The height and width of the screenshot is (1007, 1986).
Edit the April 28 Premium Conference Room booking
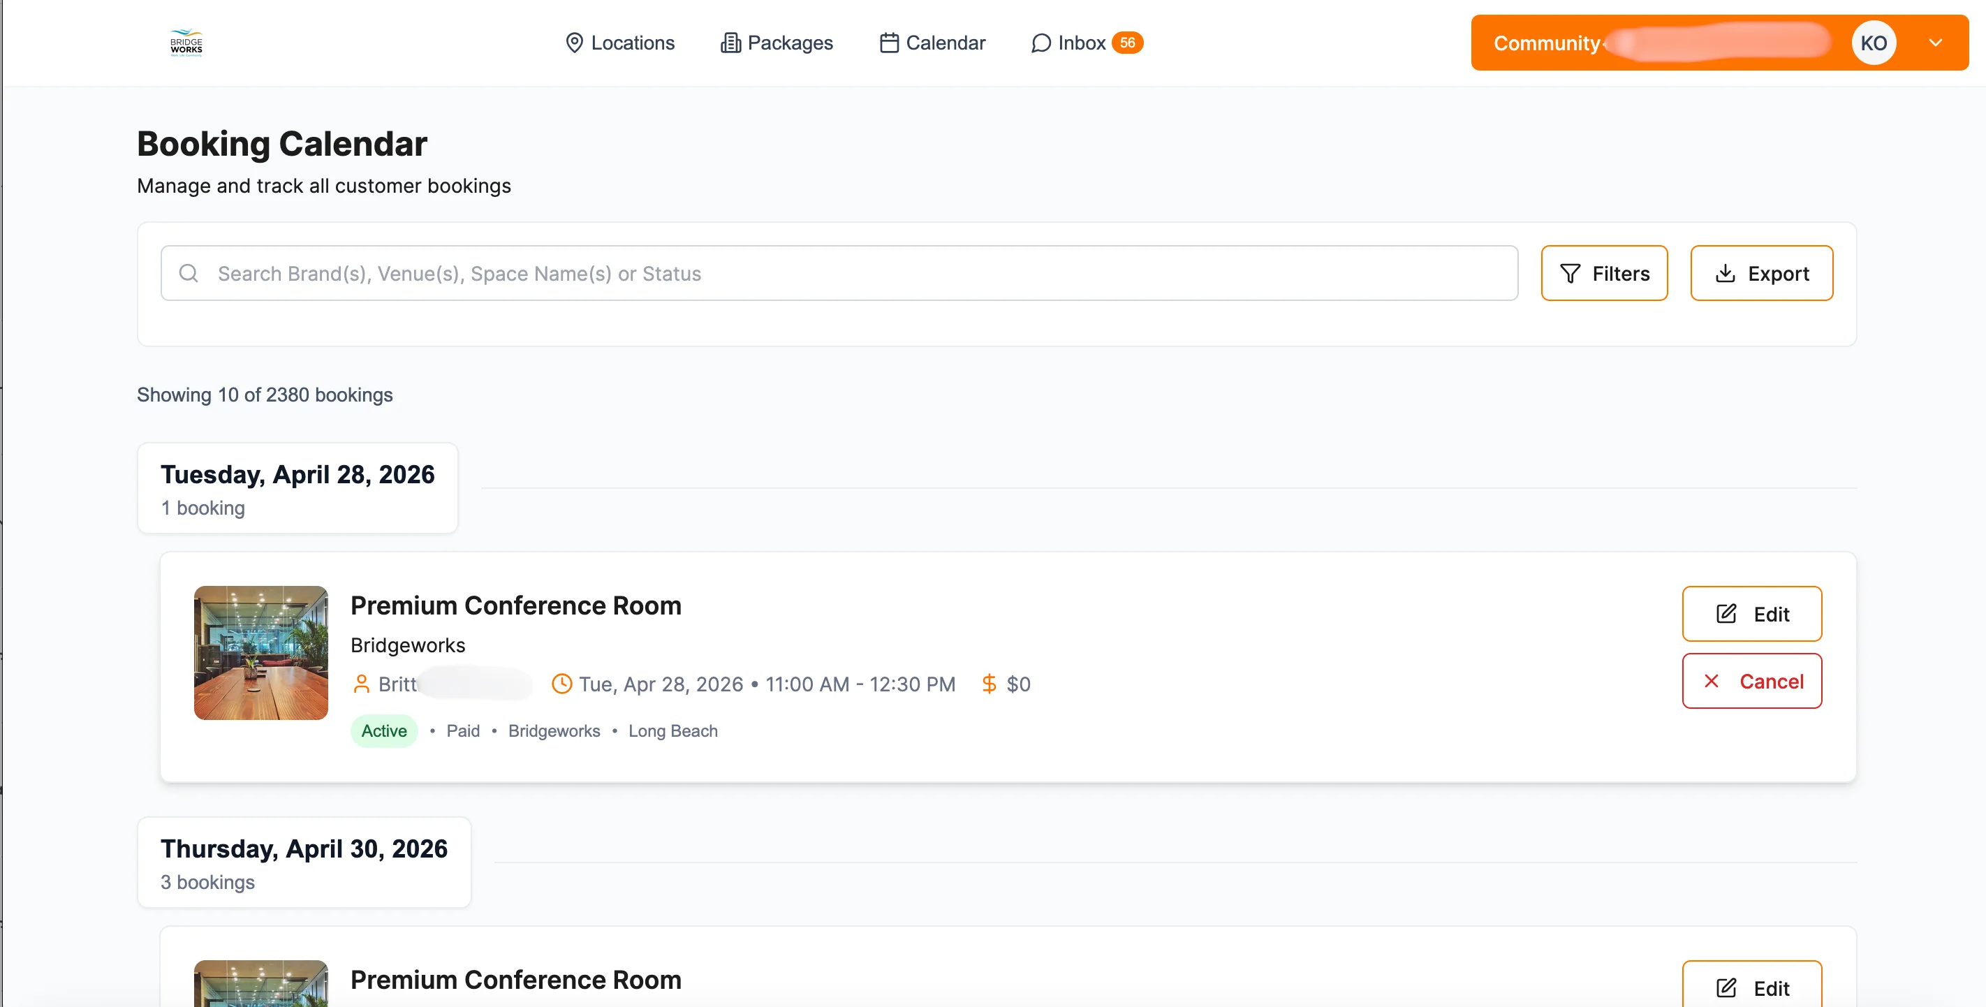(x=1751, y=615)
